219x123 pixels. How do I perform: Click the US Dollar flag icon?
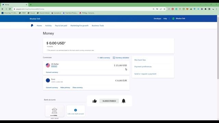tap(48, 65)
